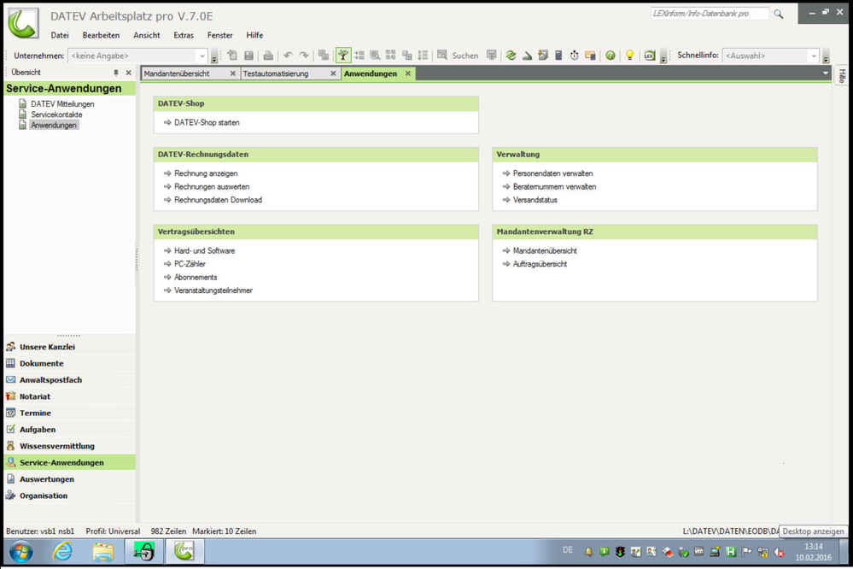Click Rechnungsdaten Download link
Screen dimensions: 853x569
click(218, 200)
